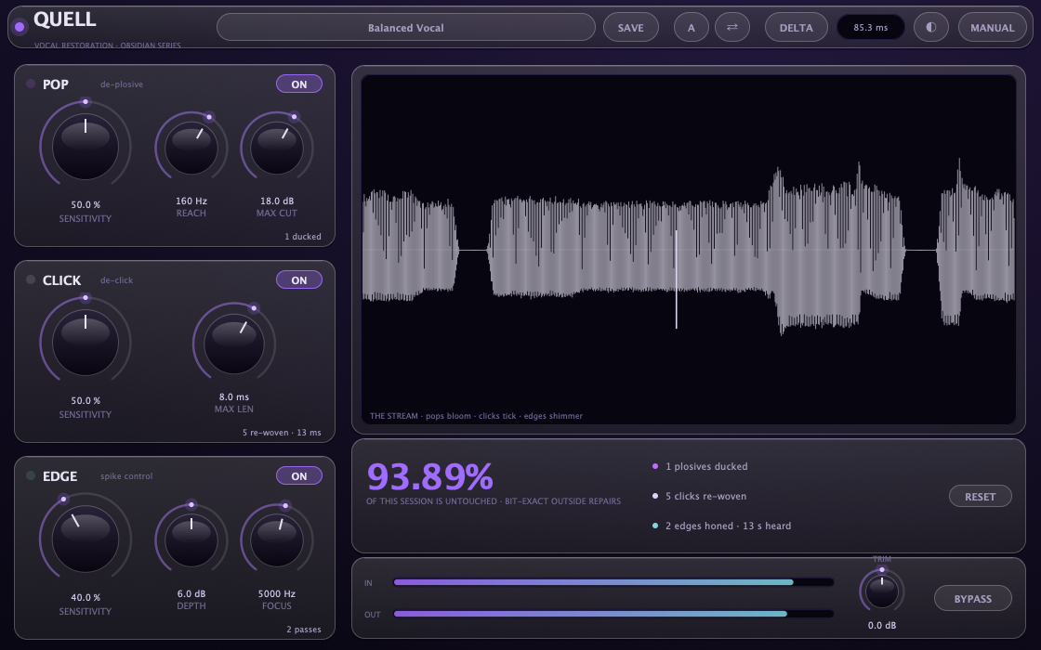1041x650 pixels.
Task: Click the 40.0 % EDGE sensitivity value
Action: (x=86, y=598)
